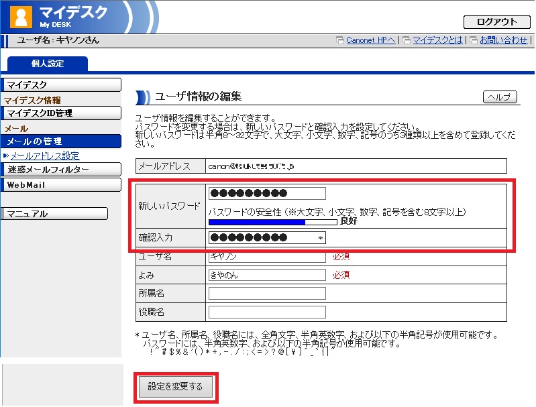Viewport: 536px width, 407px height.
Task: Open the マニュアル sidebar button
Action: click(x=54, y=214)
